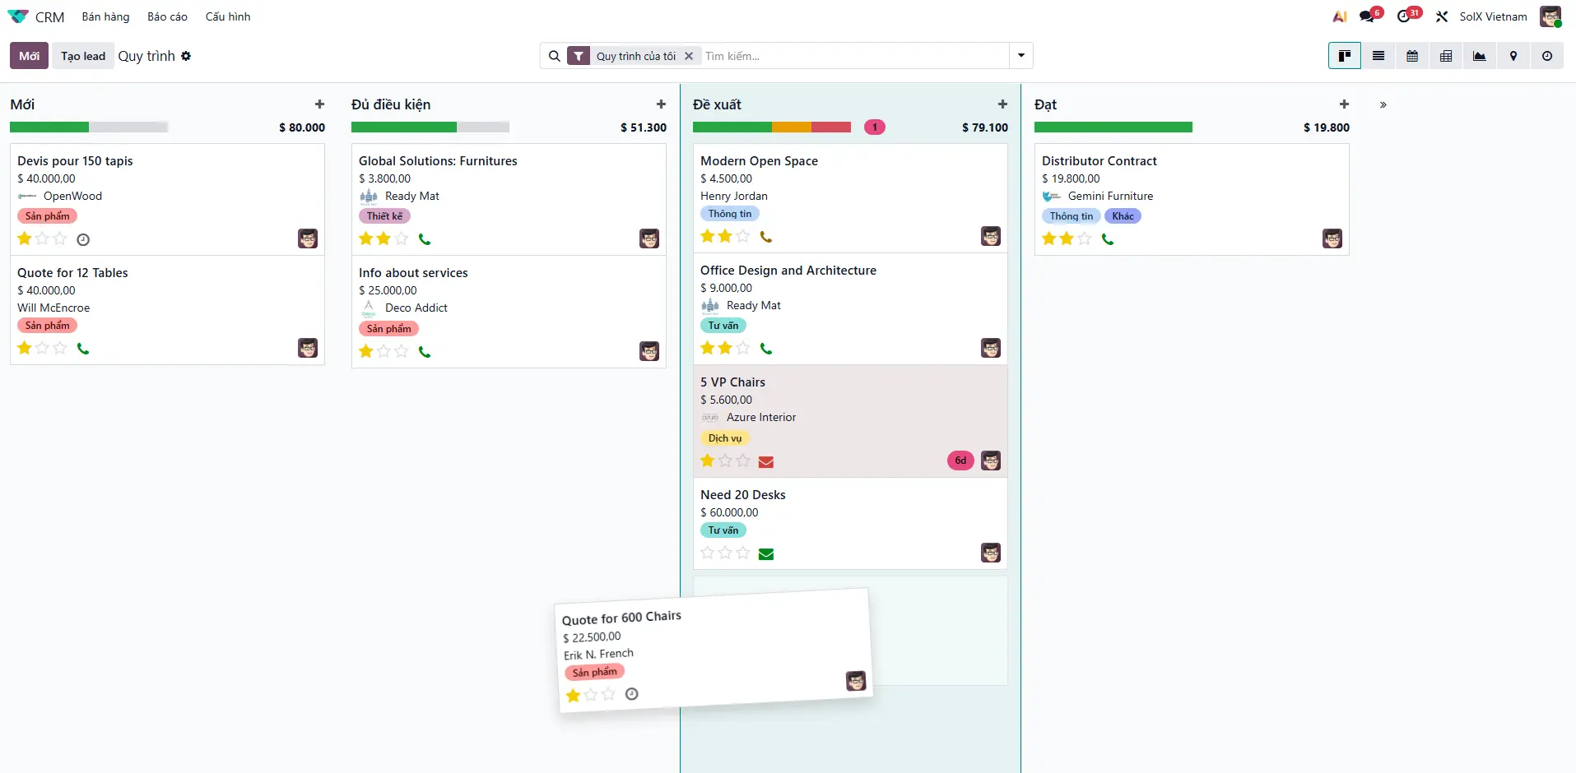Image resolution: width=1576 pixels, height=773 pixels.
Task: Set second star priority on Need 20 Desks
Action: (x=725, y=553)
